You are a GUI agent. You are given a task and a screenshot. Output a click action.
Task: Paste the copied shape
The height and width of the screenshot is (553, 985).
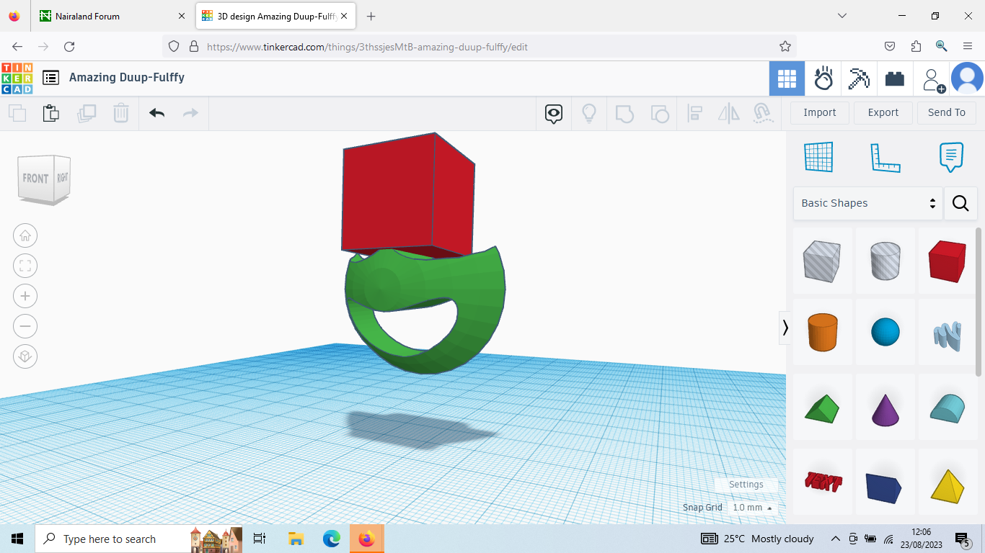coord(50,113)
